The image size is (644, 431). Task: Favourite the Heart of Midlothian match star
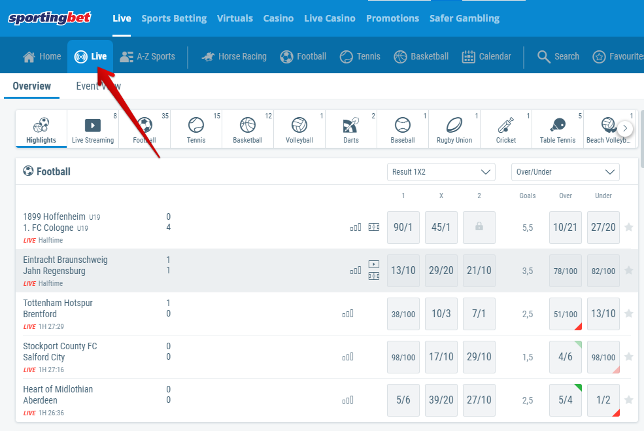pyautogui.click(x=629, y=400)
